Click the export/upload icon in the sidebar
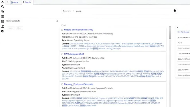The image size is (190, 107). point(2,26)
